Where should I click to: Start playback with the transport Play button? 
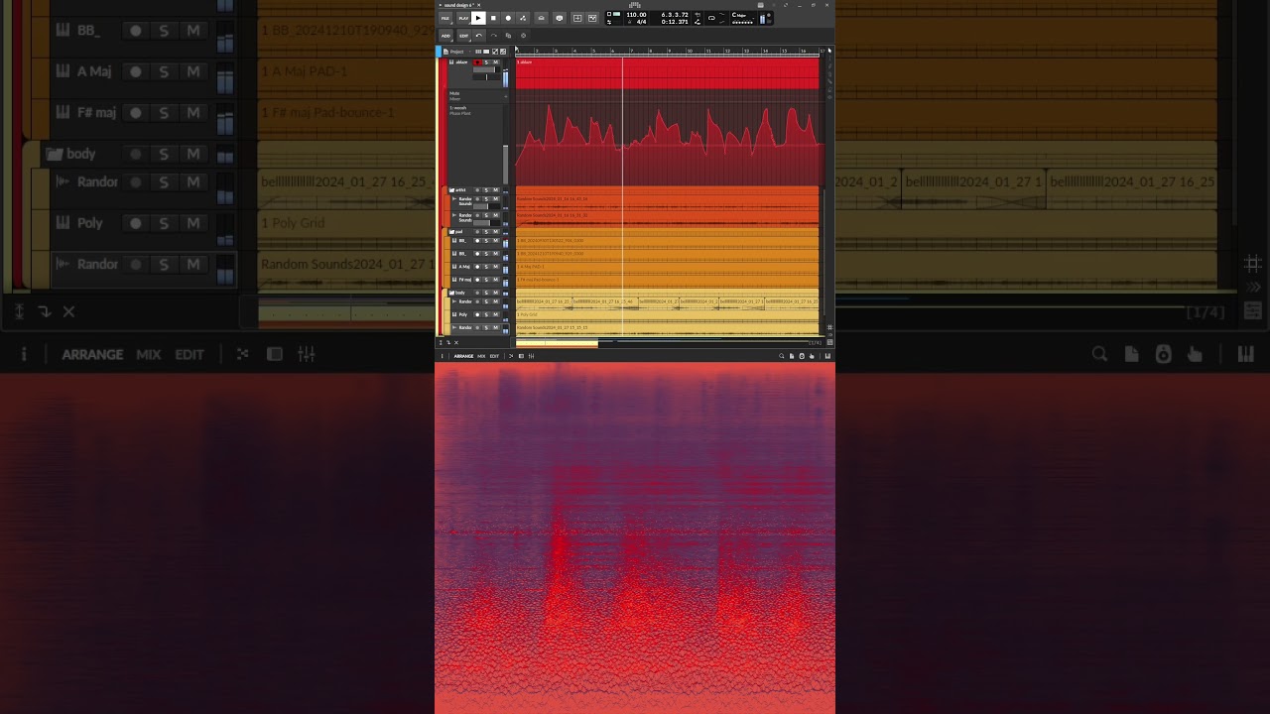point(478,18)
